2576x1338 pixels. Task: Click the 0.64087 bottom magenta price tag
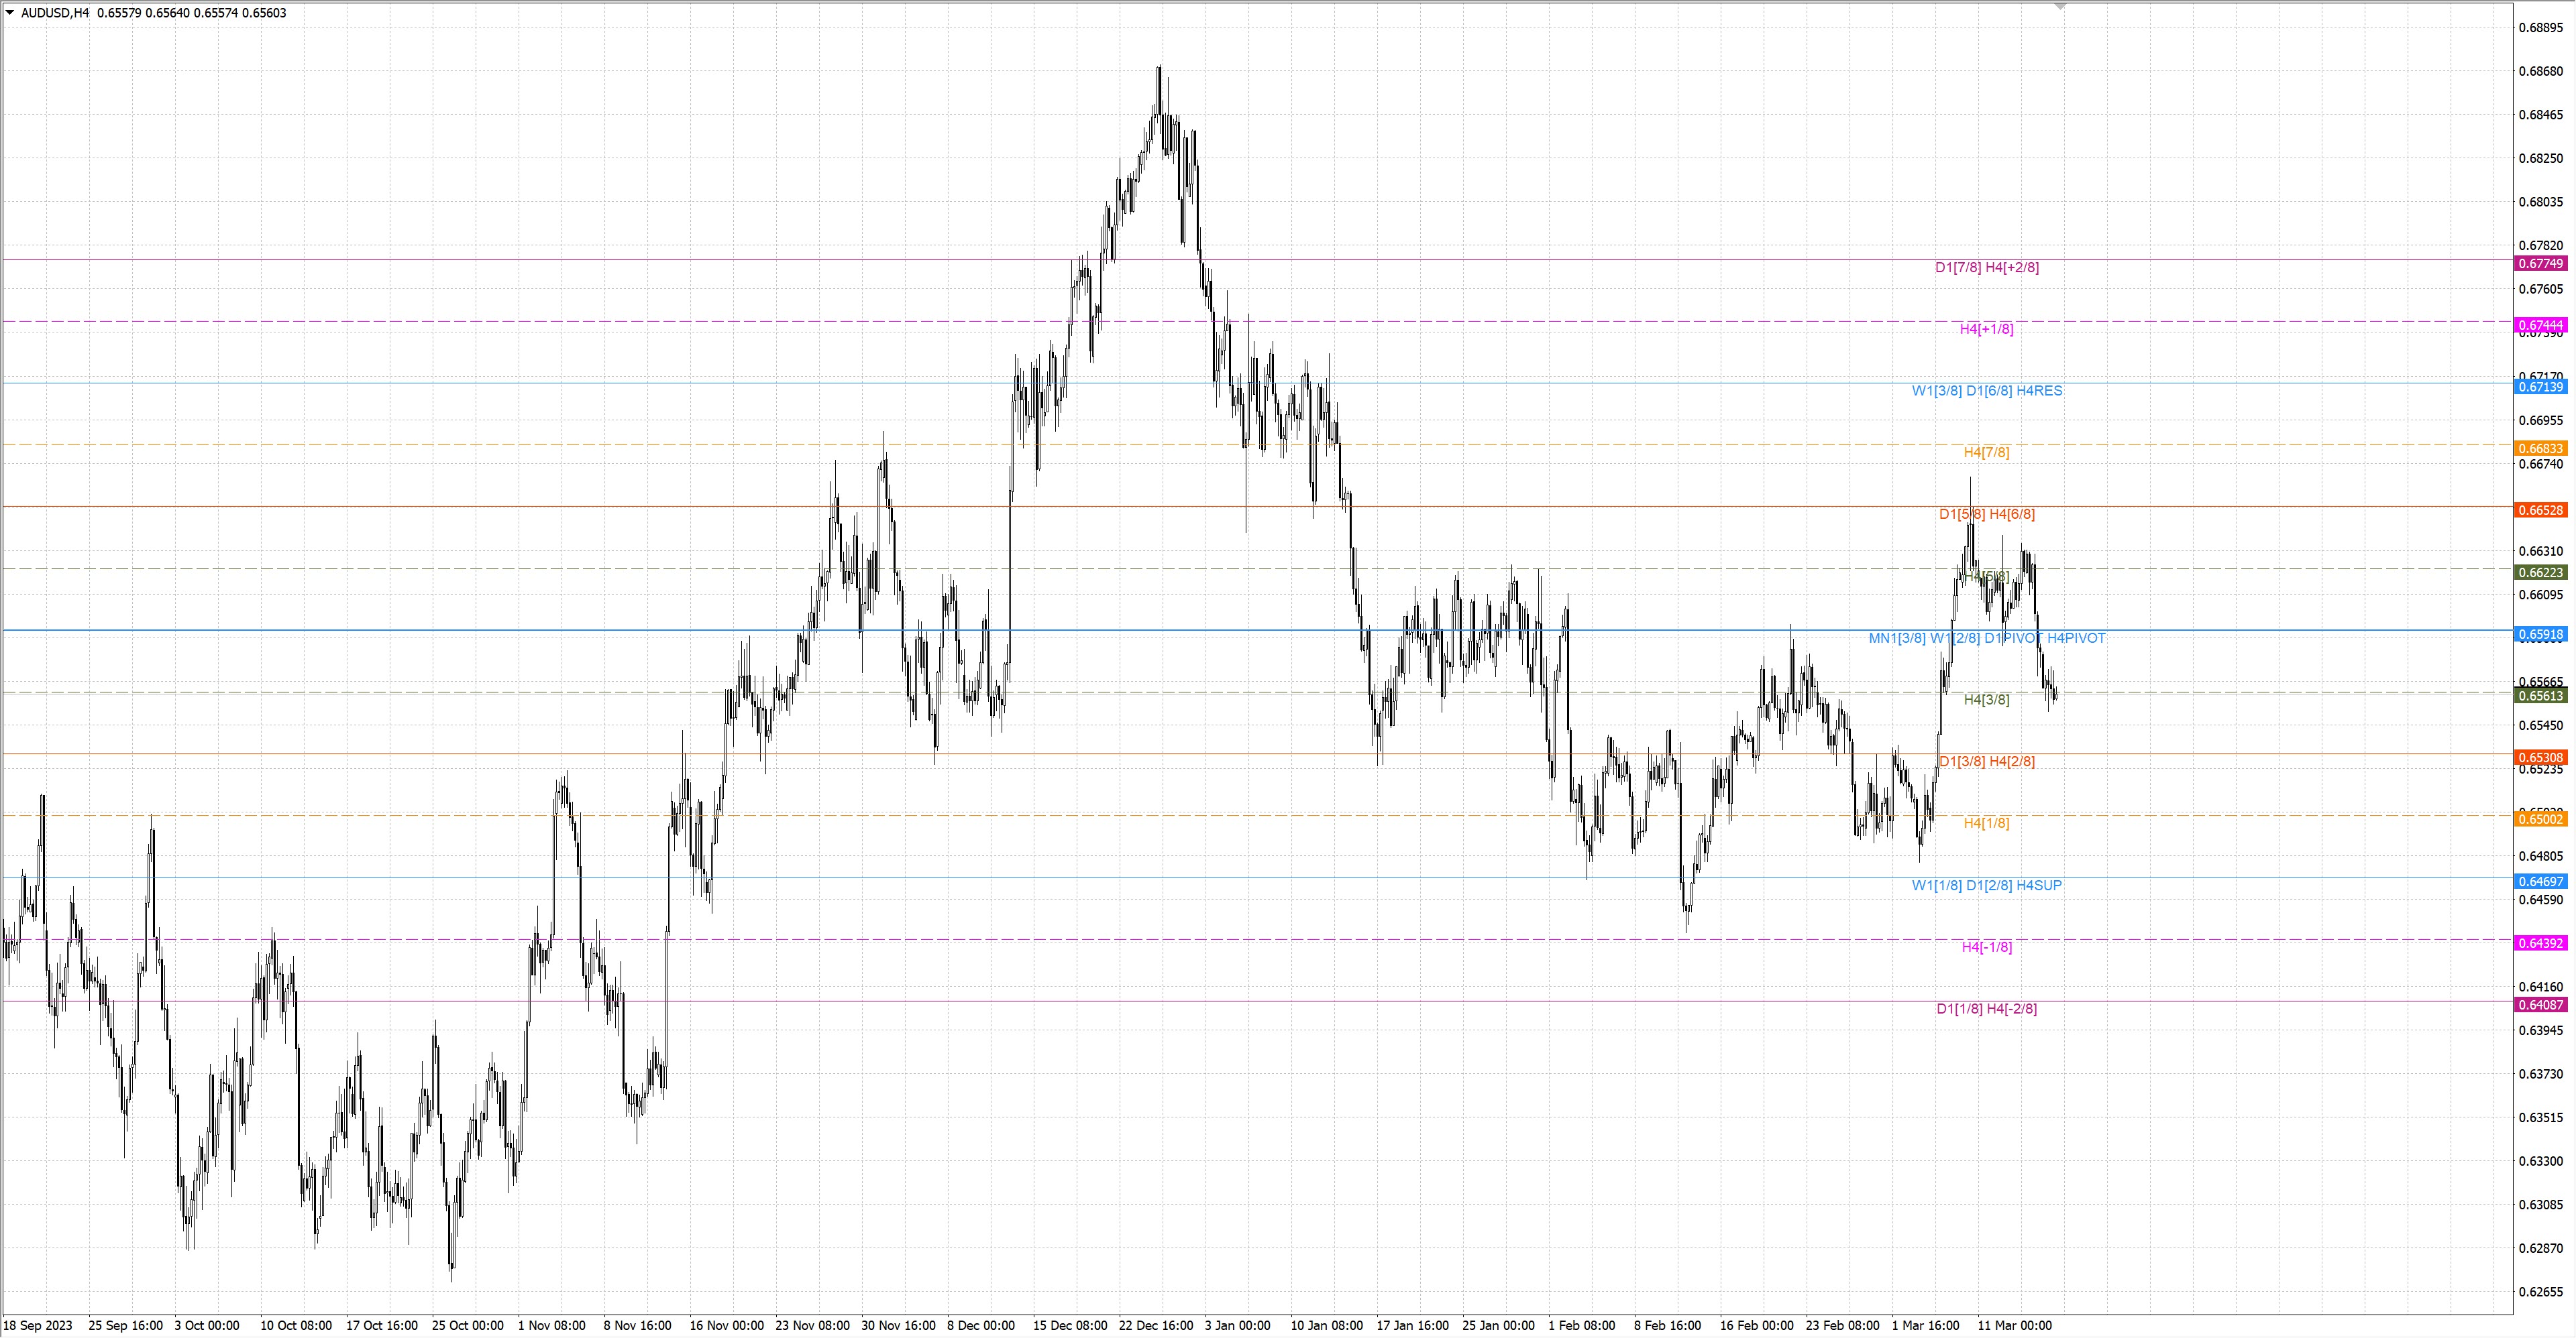tap(2540, 1006)
